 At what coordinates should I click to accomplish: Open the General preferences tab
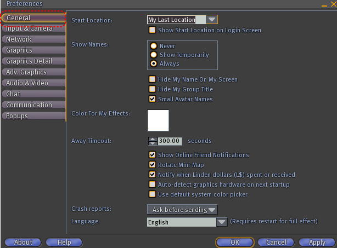click(33, 18)
